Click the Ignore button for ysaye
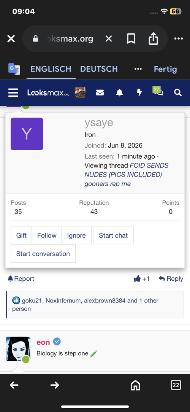Image resolution: width=190 pixels, height=412 pixels. 76,235
